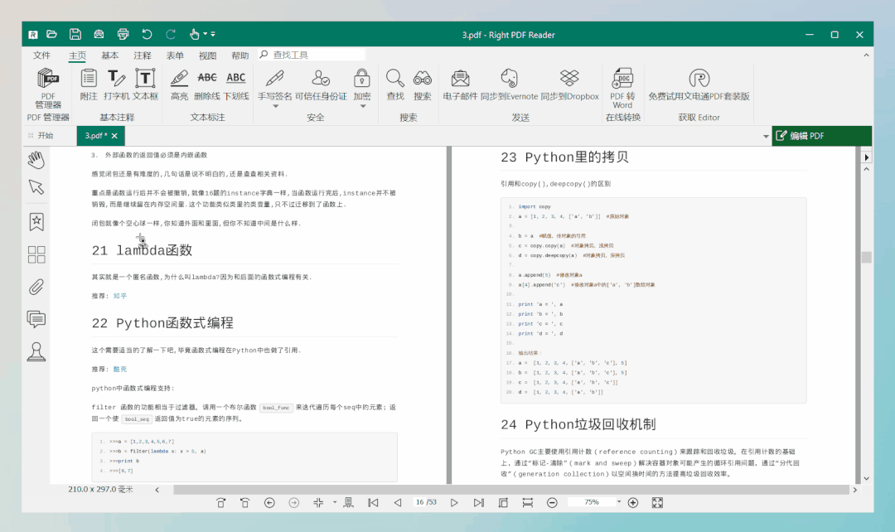Open the 帮助 tab

[x=239, y=56]
